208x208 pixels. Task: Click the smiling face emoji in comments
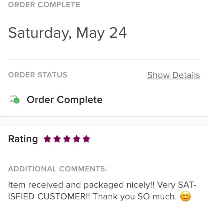pyautogui.click(x=185, y=196)
